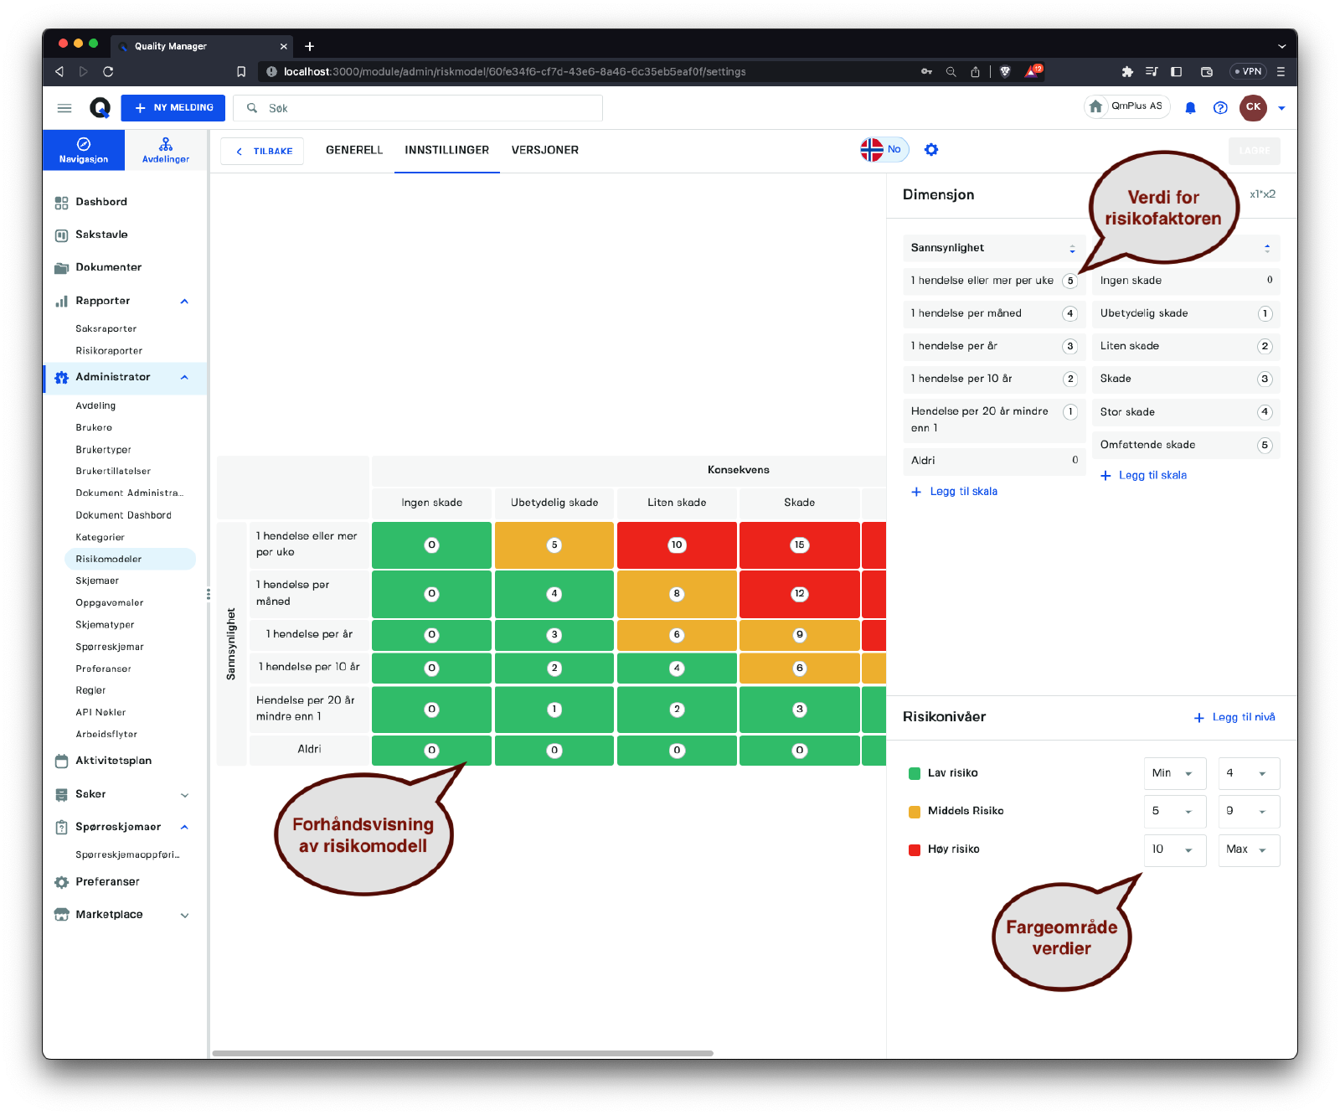Open Avdelinger panel in sidebar
The image size is (1340, 1115).
click(166, 151)
